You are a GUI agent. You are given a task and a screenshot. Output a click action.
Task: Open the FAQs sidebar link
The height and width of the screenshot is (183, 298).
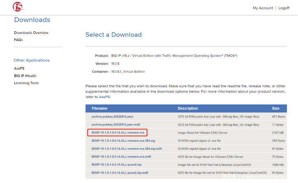coord(18,40)
